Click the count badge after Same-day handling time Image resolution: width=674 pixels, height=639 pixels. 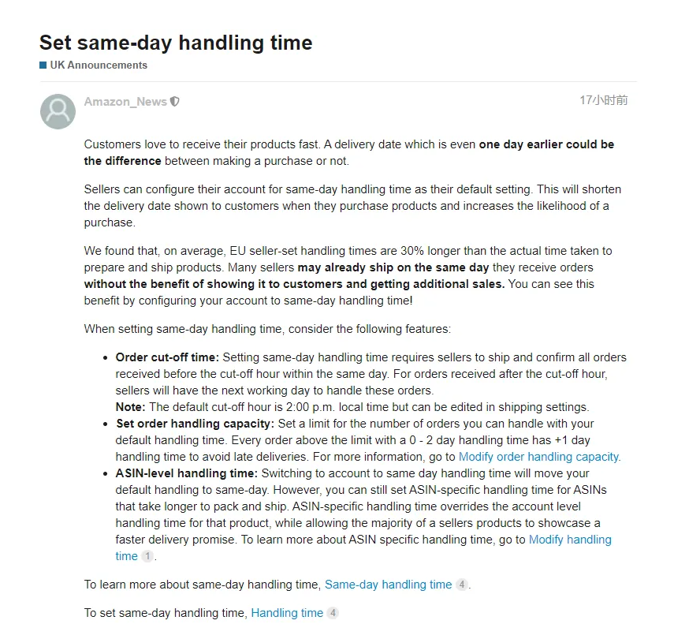(x=462, y=585)
